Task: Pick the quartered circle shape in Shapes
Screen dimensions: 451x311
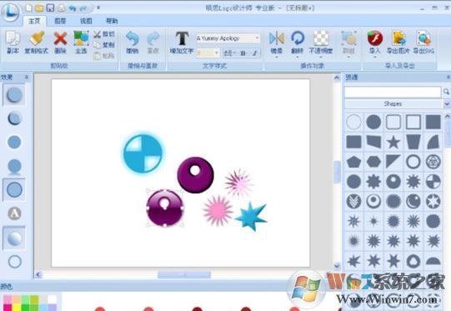Action: [433, 182]
